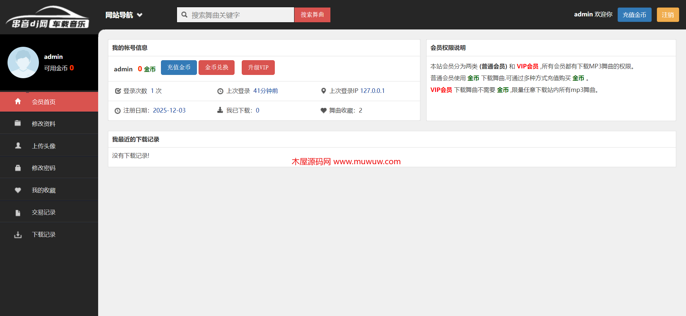
Task: Click the lock icon next to 修改密码
Action: [18, 168]
